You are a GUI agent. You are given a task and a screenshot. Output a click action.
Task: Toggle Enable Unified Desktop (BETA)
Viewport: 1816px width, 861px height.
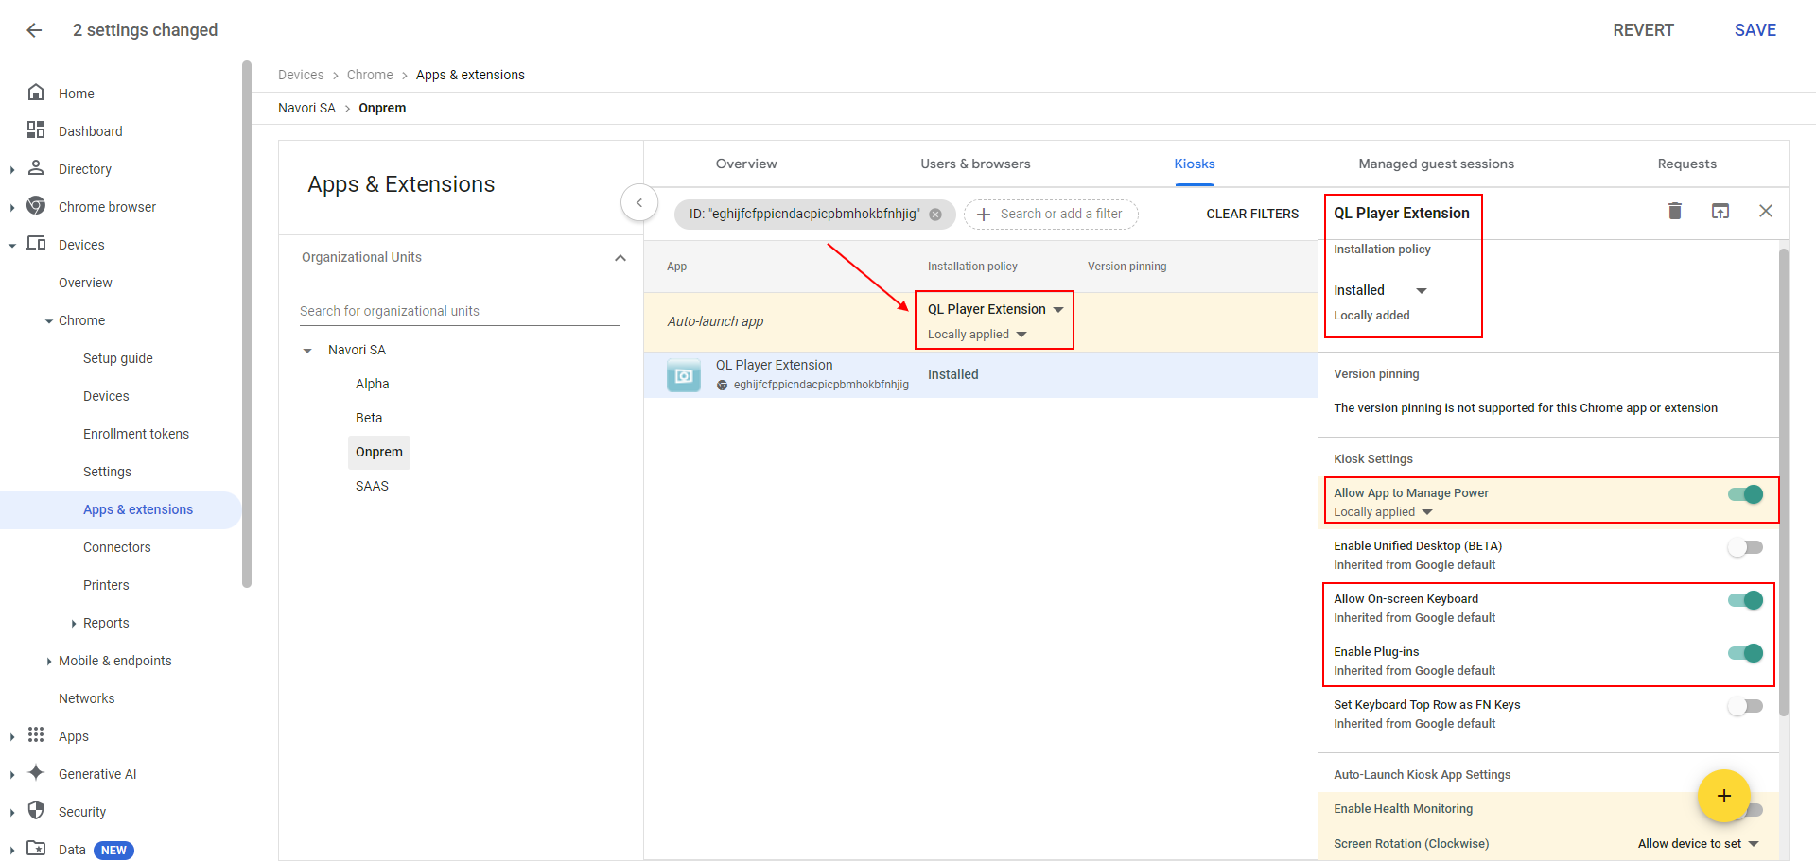point(1746,547)
